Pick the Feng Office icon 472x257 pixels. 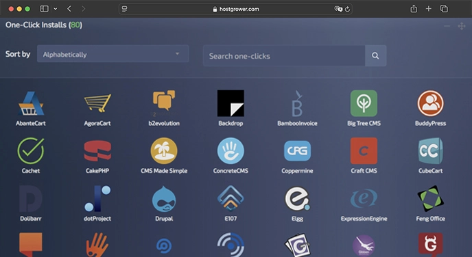point(430,198)
